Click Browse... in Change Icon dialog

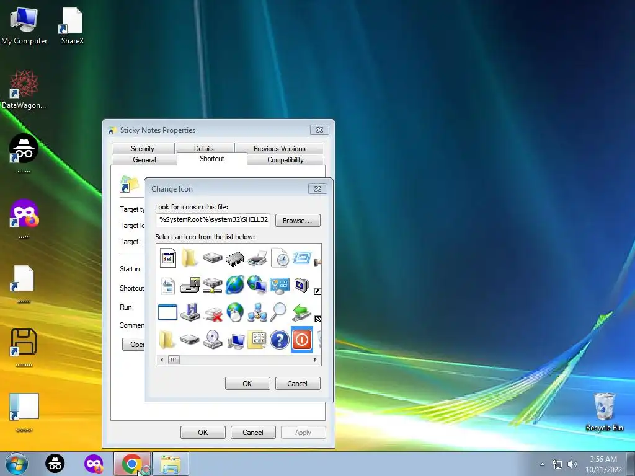[298, 221]
